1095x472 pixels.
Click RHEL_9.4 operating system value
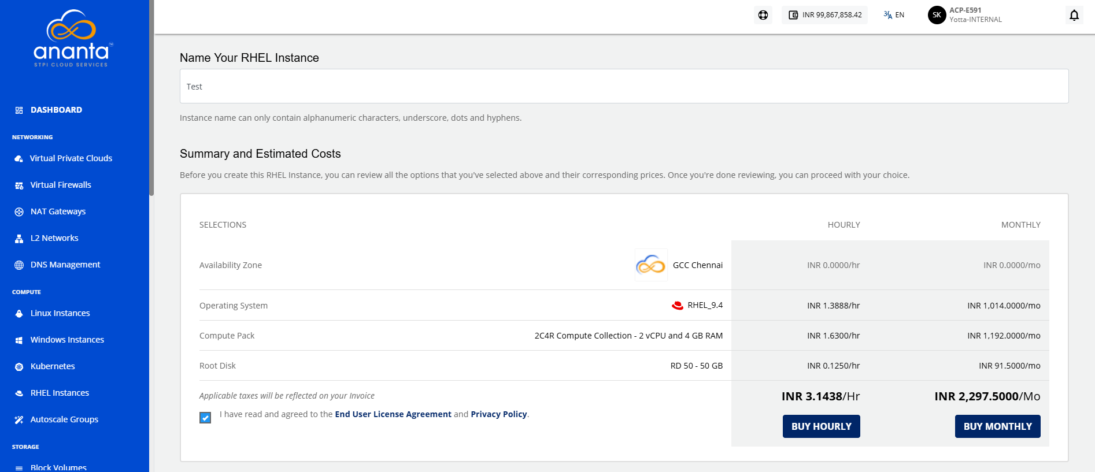click(x=705, y=305)
